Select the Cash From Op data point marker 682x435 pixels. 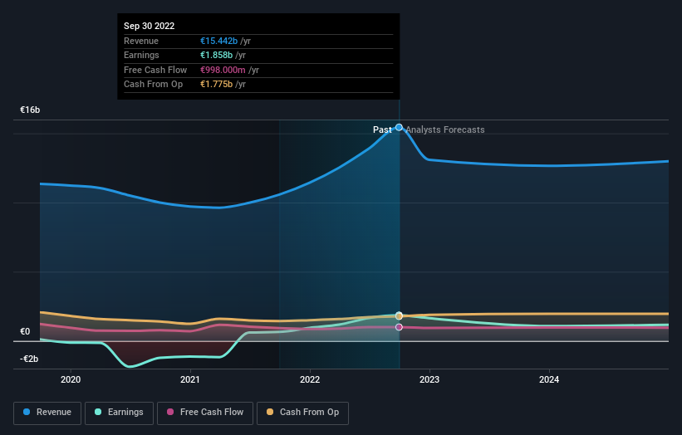(x=399, y=316)
